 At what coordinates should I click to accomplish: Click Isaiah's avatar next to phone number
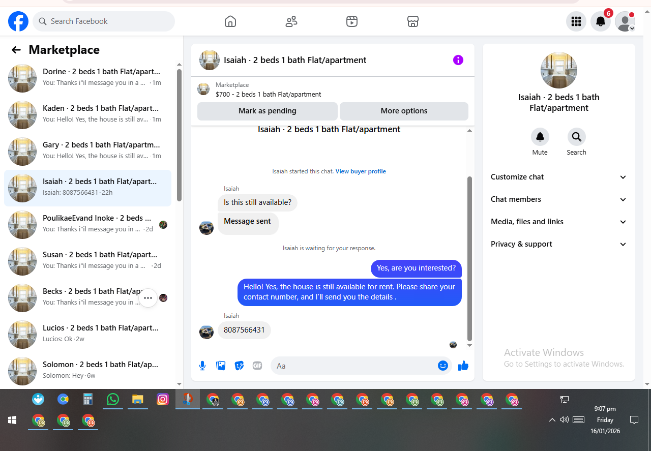pos(206,332)
